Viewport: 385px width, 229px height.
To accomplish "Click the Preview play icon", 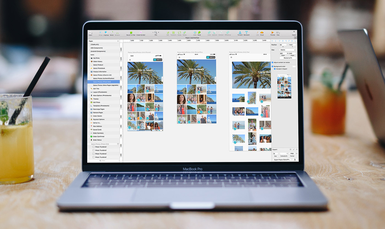I will pos(273,32).
